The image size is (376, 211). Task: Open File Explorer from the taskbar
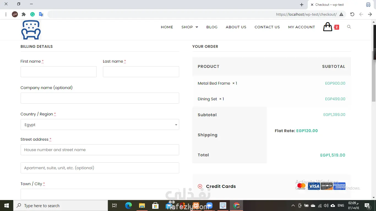142,206
